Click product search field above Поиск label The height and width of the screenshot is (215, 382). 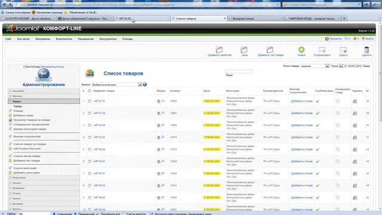click(239, 72)
